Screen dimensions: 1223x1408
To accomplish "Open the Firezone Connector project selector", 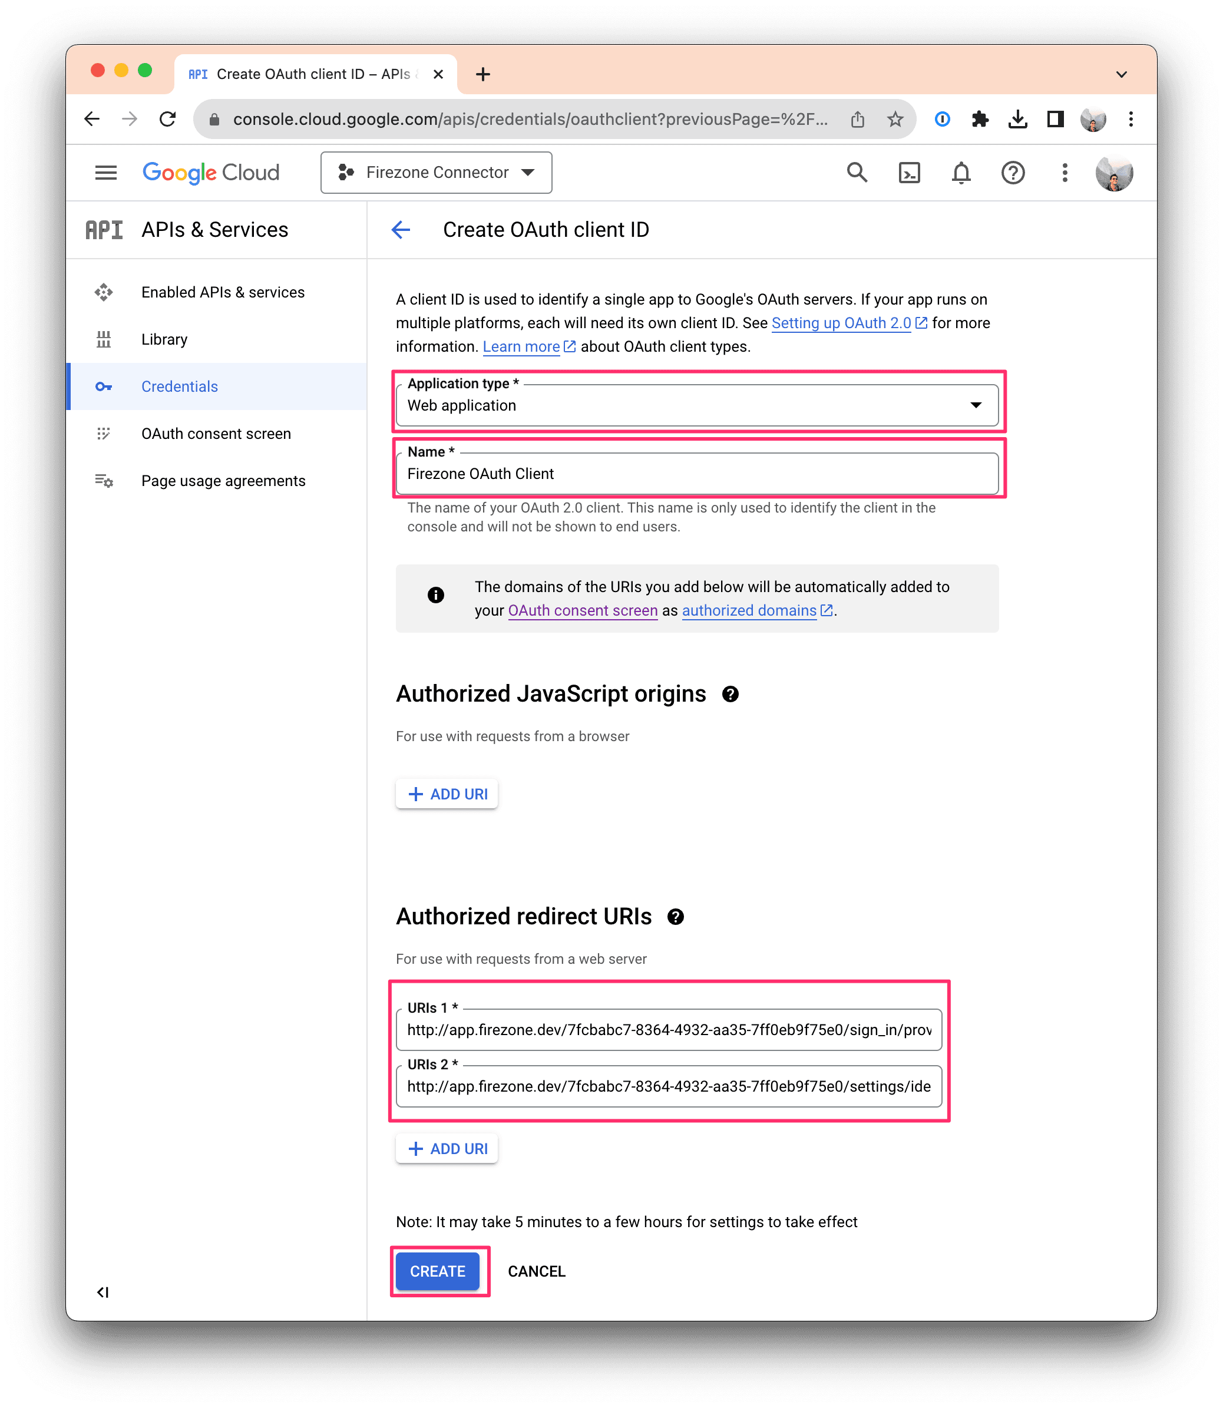I will [437, 173].
